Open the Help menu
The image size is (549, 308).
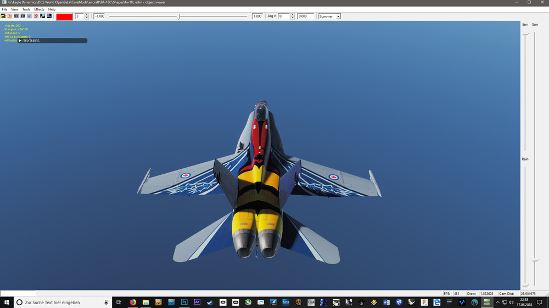(x=52, y=9)
